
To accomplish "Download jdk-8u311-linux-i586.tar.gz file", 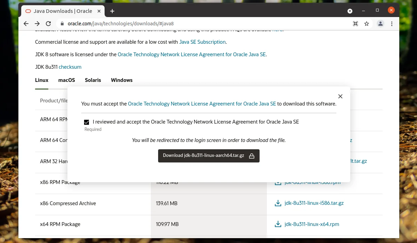I will [x=314, y=203].
